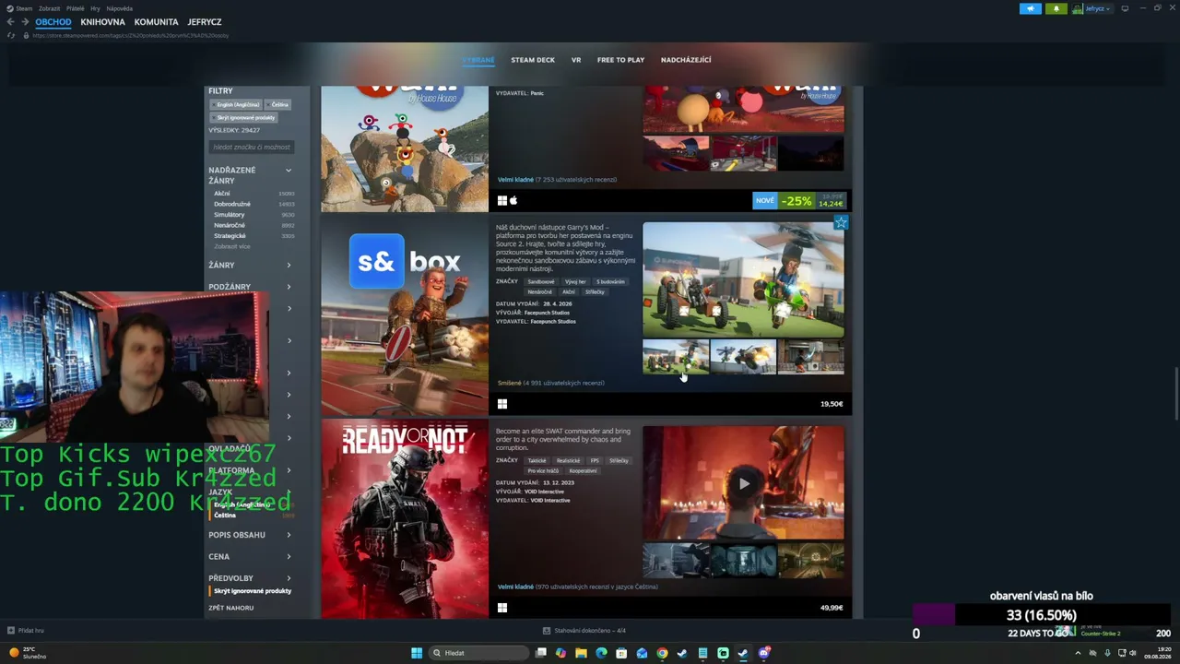1180x664 pixels.
Task: Switch to the active Steam taskbar icon
Action: pos(743,653)
